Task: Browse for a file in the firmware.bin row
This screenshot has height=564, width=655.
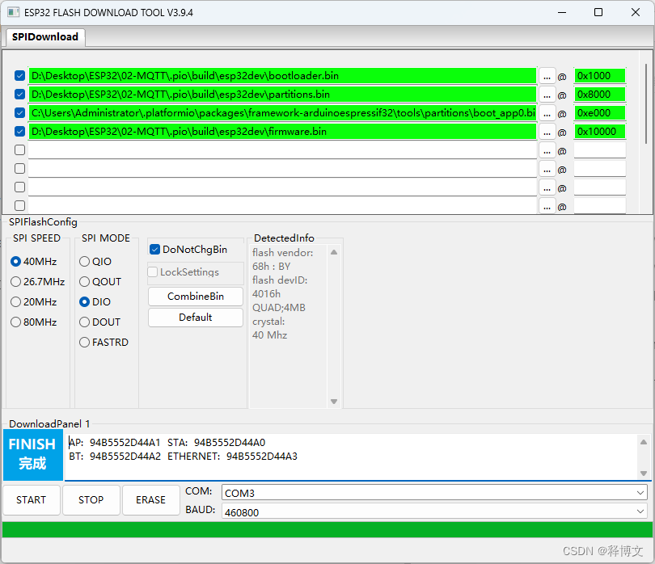Action: 547,131
